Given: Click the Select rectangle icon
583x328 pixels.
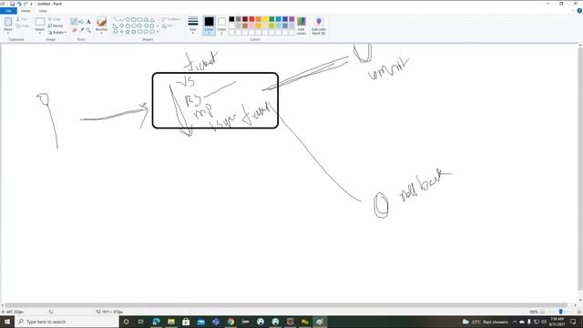Looking at the screenshot, I should coord(40,22).
